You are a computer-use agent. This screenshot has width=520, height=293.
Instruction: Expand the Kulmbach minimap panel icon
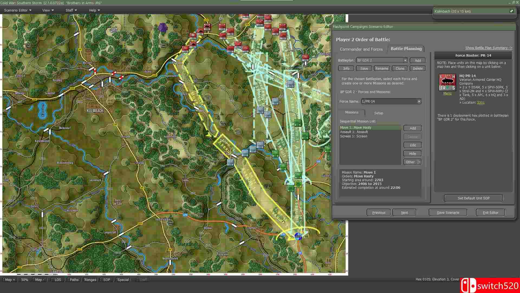511,11
